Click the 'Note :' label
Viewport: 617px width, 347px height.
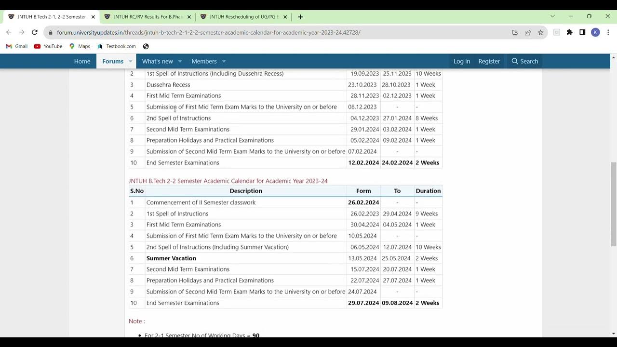[136, 321]
